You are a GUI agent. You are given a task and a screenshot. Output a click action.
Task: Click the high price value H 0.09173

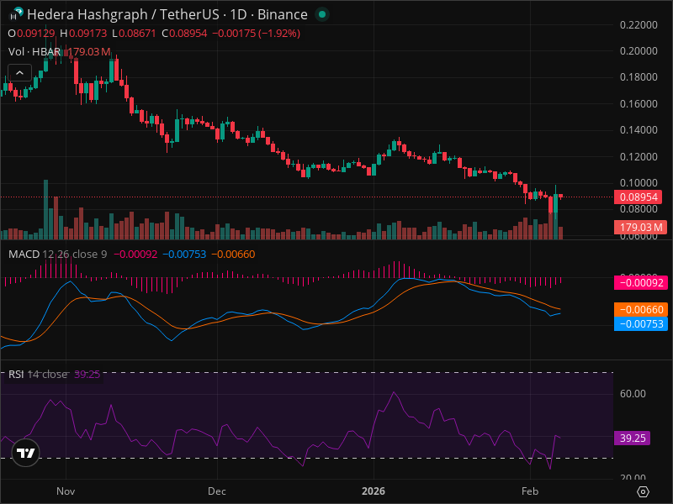[83, 34]
